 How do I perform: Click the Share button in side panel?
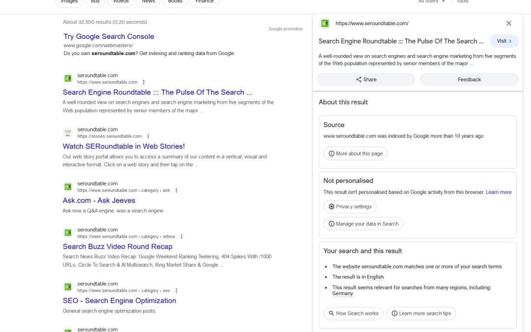click(x=366, y=79)
